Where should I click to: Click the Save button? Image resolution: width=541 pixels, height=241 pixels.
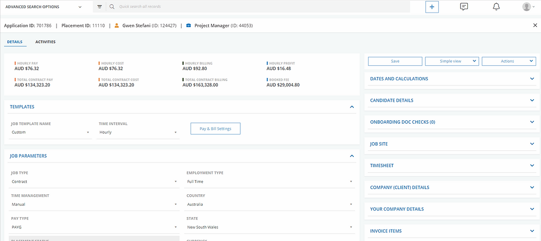(x=395, y=61)
